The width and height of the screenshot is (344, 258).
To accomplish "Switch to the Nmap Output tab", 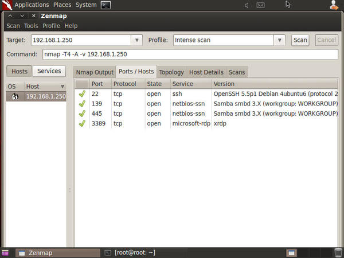I will click(95, 72).
